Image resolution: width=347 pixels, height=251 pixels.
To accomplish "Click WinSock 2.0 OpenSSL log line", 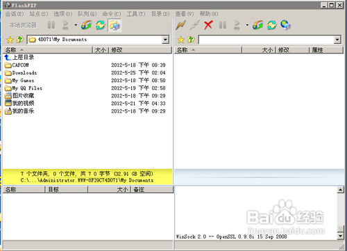I will pos(231,236).
